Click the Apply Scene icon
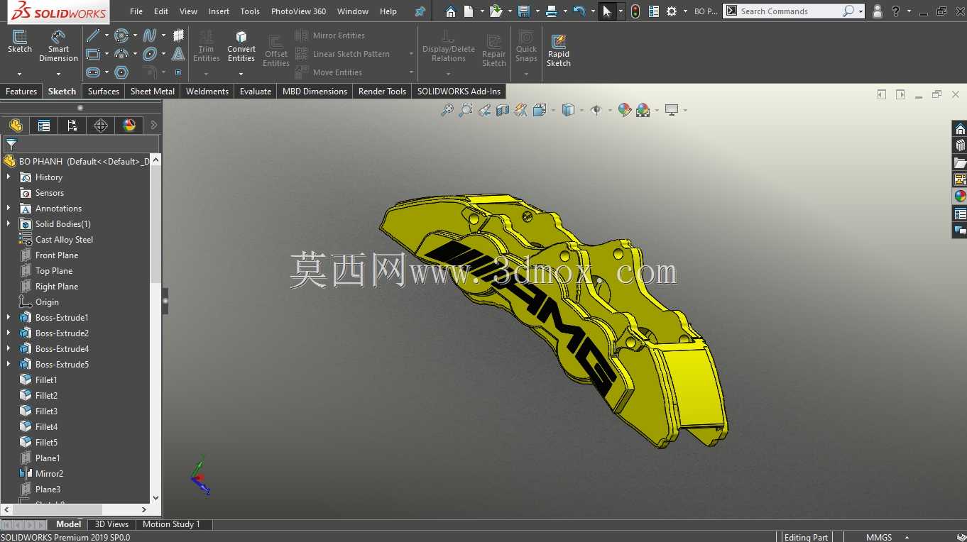This screenshot has width=967, height=542. [x=643, y=110]
